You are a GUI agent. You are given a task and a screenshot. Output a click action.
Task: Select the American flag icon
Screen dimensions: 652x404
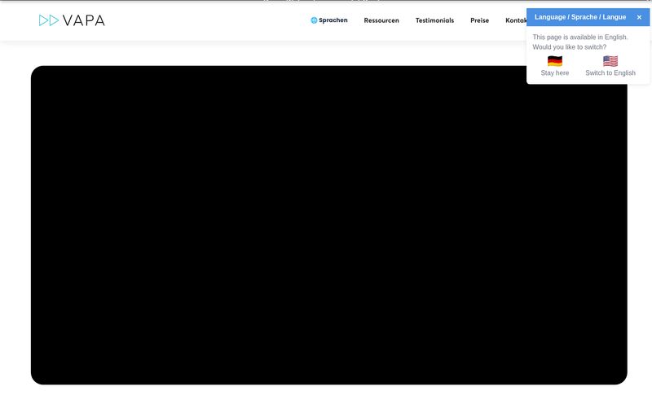(610, 61)
